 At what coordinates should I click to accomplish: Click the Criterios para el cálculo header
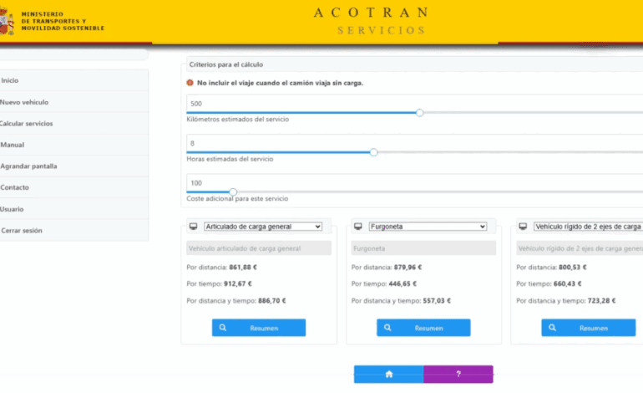point(414,64)
